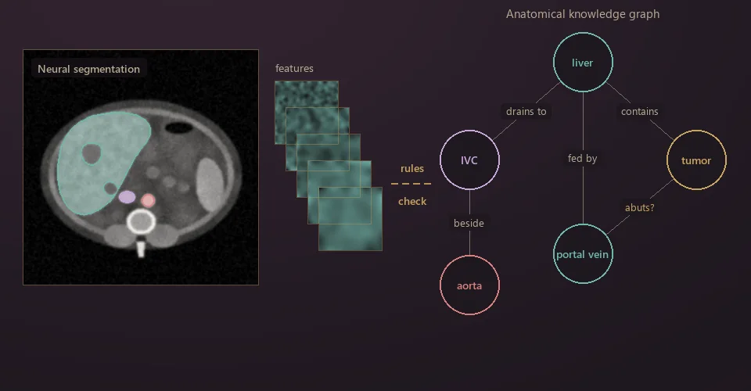Select the tumor graph node
751x391 pixels.
pos(696,160)
